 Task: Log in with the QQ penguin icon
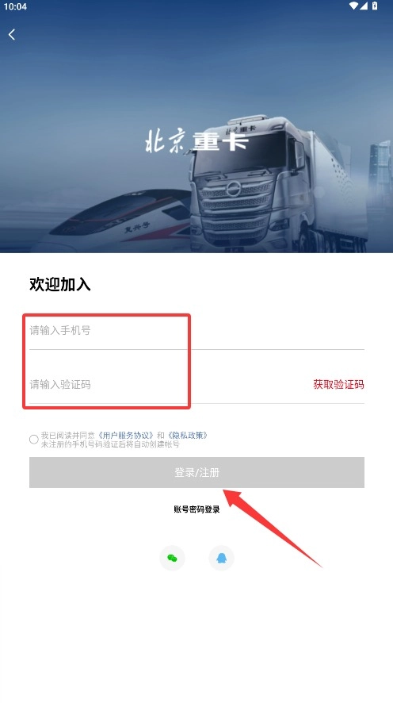(222, 558)
